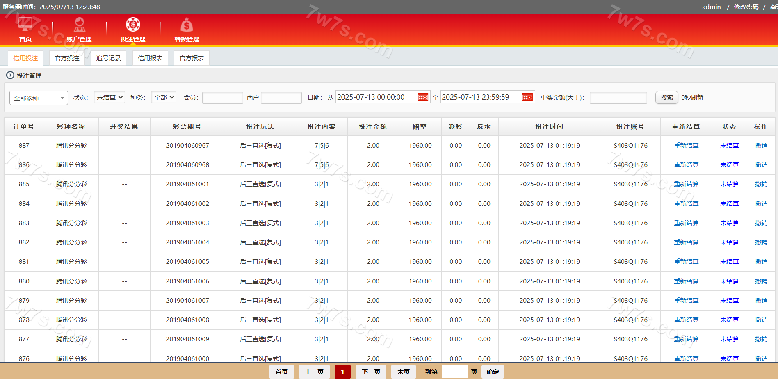Select the 投注管理 chip icon
The width and height of the screenshot is (778, 379).
coord(133,25)
